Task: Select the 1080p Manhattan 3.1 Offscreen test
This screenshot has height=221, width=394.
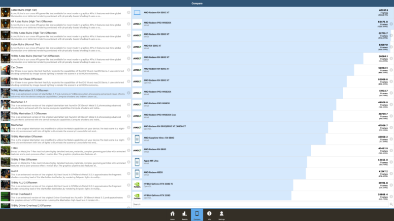Action: pyautogui.click(x=66, y=116)
